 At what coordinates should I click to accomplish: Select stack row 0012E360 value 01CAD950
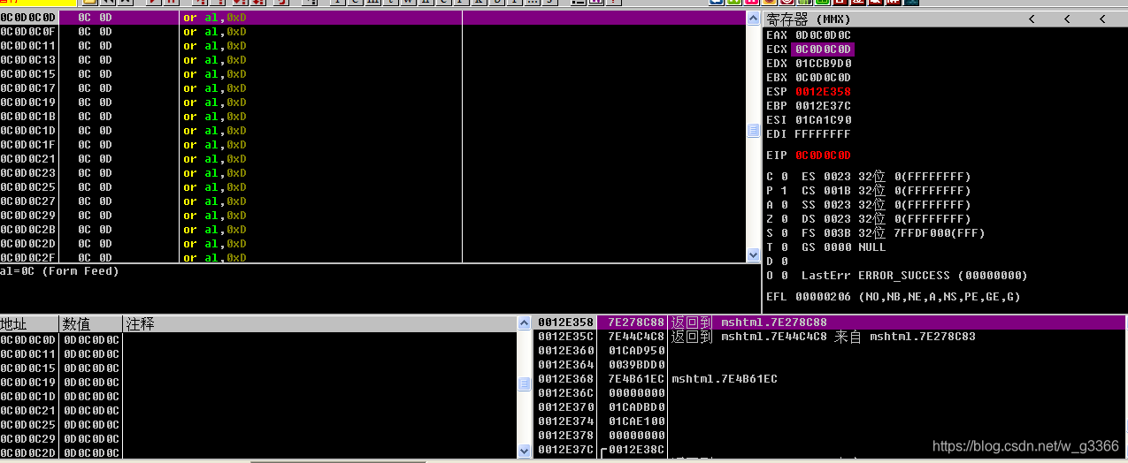pos(831,351)
